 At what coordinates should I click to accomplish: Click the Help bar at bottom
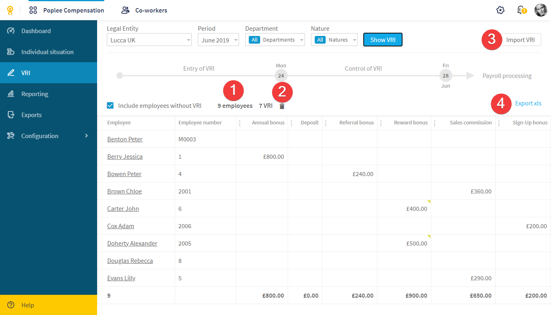pyautogui.click(x=49, y=305)
